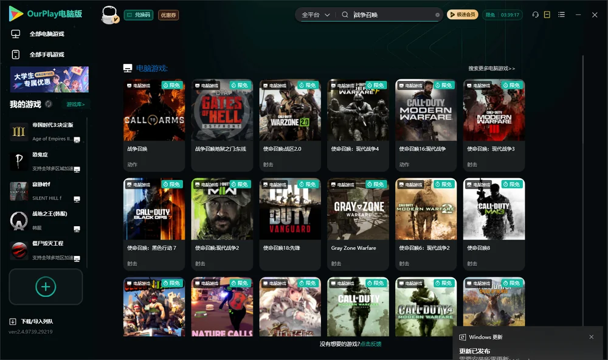Open the 使命召唤:现代战争4 game card

pyautogui.click(x=358, y=125)
